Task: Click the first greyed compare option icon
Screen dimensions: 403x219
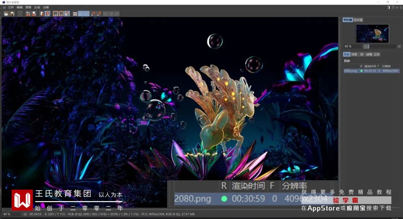Action: point(105,13)
